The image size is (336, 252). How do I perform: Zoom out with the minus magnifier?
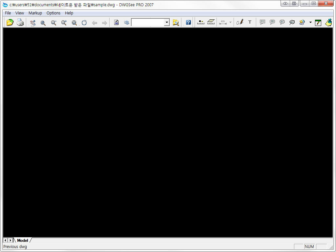53,23
